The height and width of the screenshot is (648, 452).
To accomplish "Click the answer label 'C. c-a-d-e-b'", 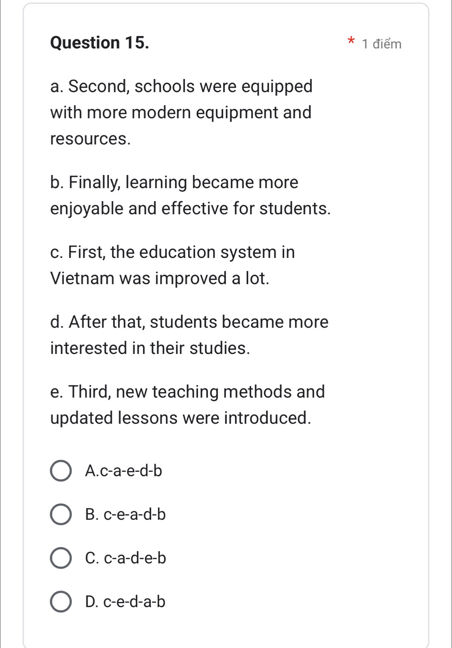I will (x=126, y=558).
